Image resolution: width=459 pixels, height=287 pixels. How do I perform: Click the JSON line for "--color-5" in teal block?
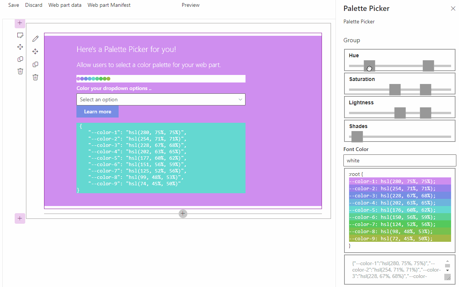[x=137, y=158]
